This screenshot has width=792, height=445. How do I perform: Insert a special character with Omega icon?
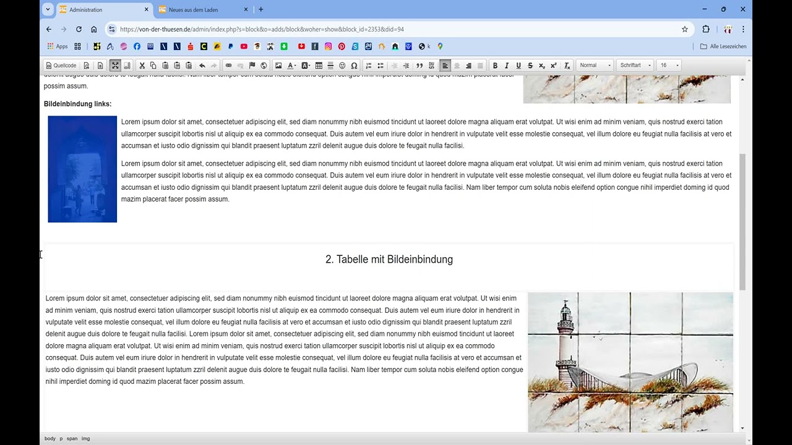pyautogui.click(x=354, y=66)
